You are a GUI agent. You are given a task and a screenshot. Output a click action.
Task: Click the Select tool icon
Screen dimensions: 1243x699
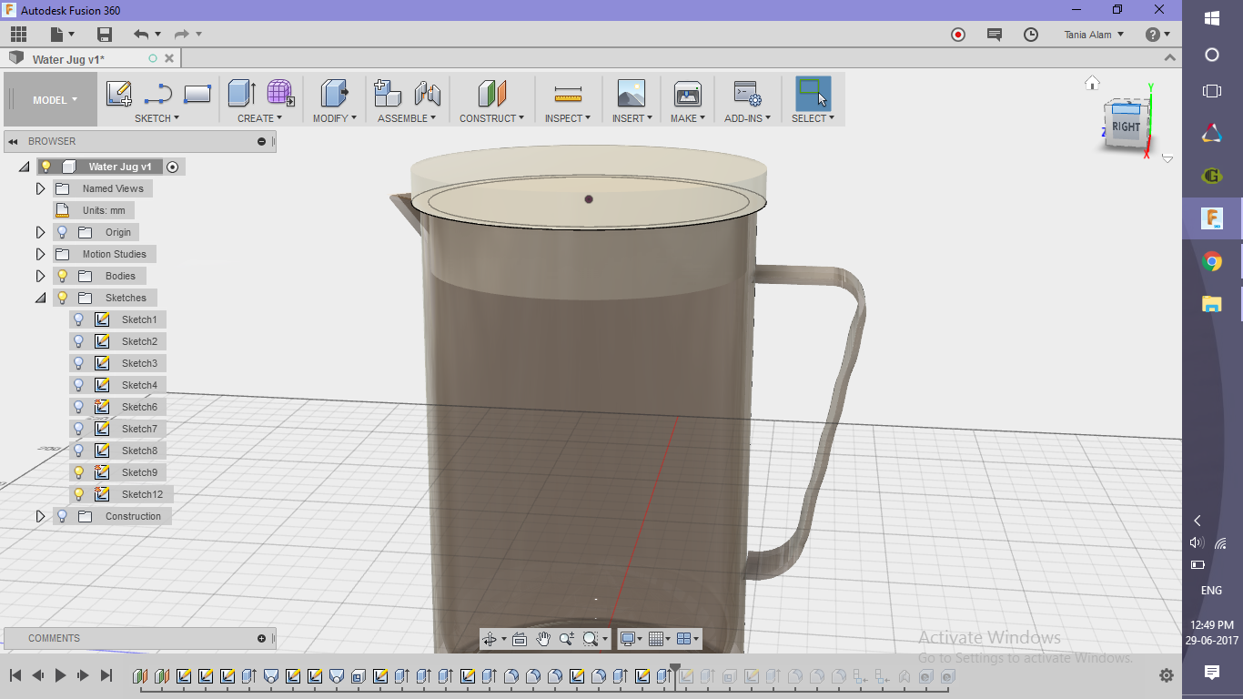click(x=813, y=94)
